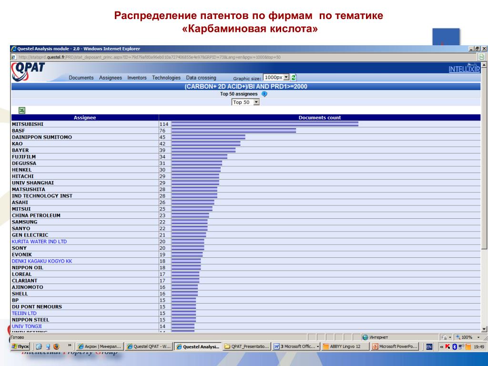Click the EN language indicator in taskbar
488x366 pixels.
coord(429,346)
